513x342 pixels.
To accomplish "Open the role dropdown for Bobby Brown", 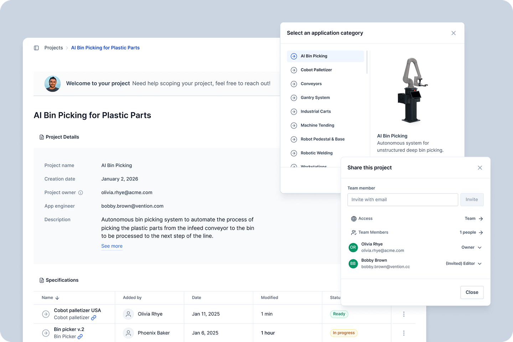I will (x=464, y=264).
